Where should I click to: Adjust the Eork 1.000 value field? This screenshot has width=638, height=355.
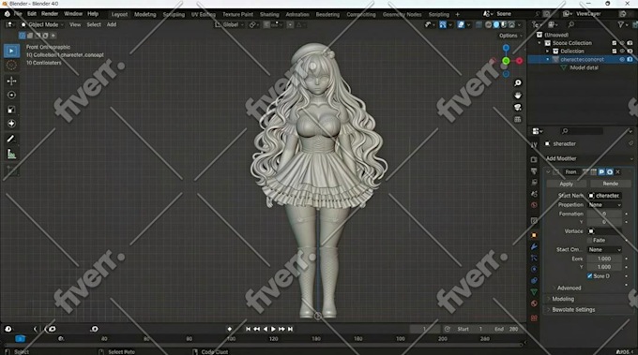(x=604, y=259)
